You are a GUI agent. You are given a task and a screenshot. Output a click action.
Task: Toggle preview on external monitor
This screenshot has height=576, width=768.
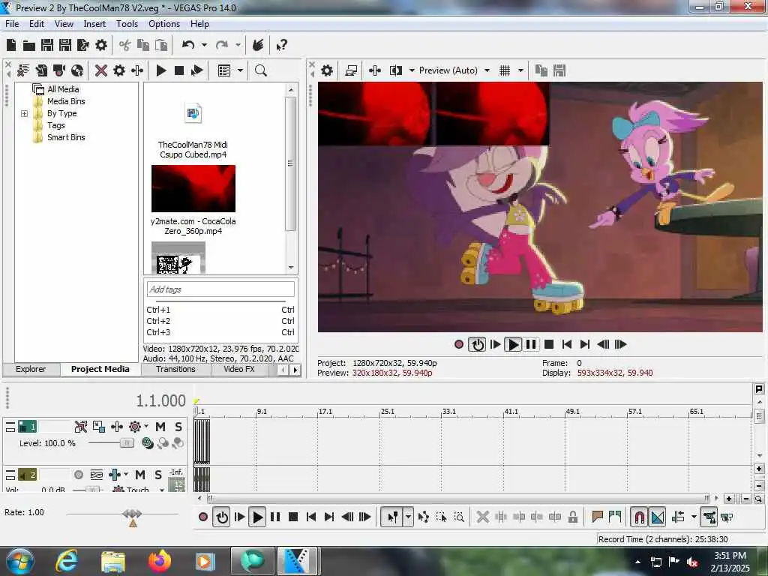coord(351,70)
